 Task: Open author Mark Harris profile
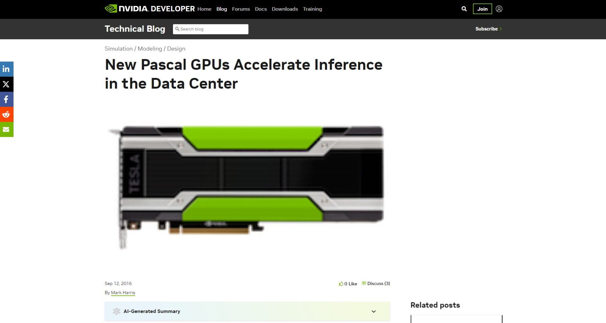123,293
